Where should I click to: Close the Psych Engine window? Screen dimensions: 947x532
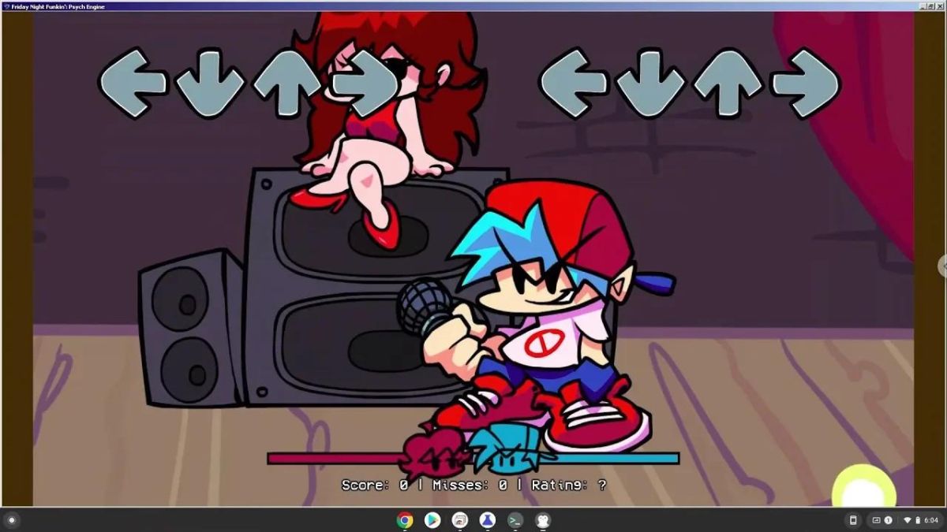click(940, 6)
